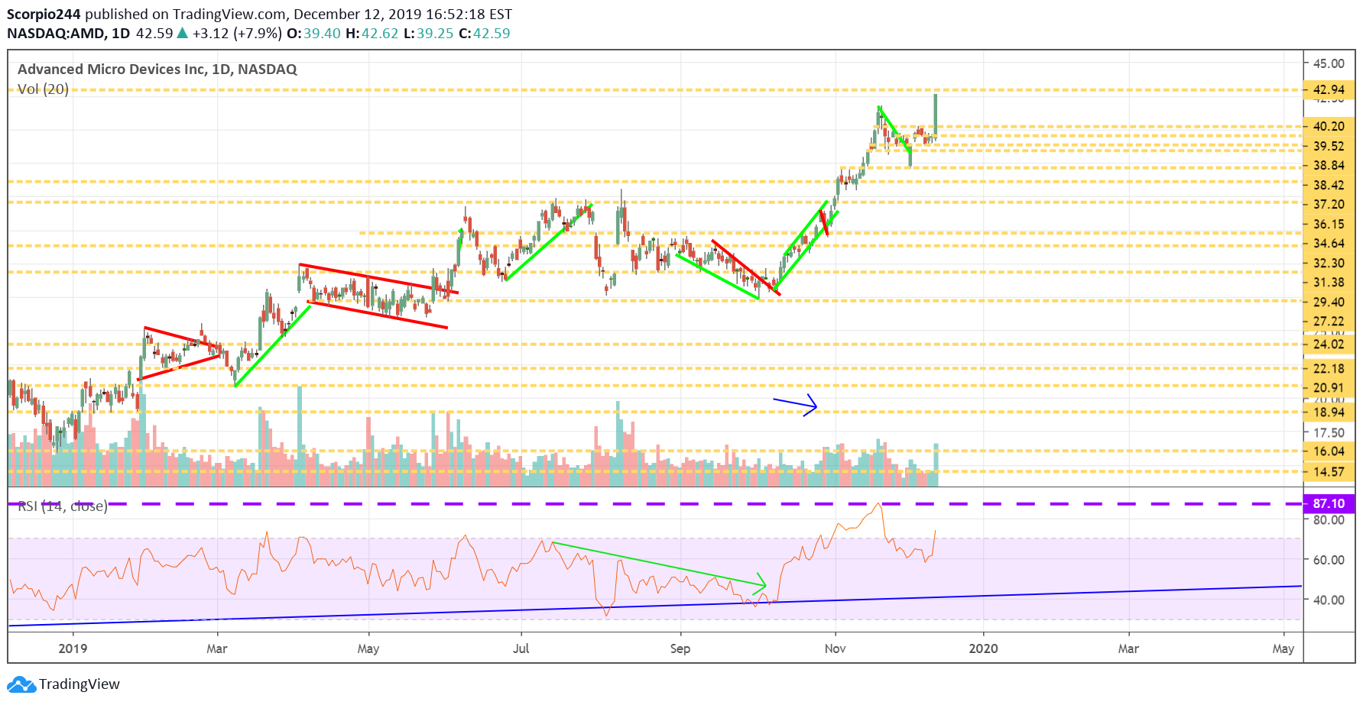Click the green up-triangle change indicator
The height and width of the screenshot is (705, 1363).
(x=182, y=33)
